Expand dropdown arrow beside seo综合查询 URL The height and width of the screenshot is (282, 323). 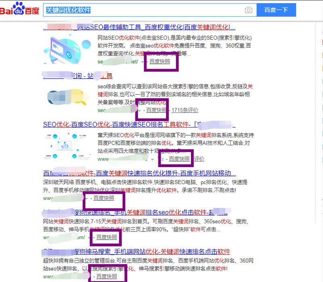coord(140,110)
